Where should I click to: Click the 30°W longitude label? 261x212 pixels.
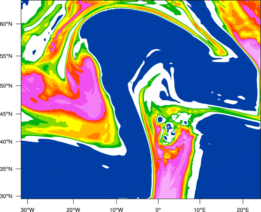[x=27, y=210]
